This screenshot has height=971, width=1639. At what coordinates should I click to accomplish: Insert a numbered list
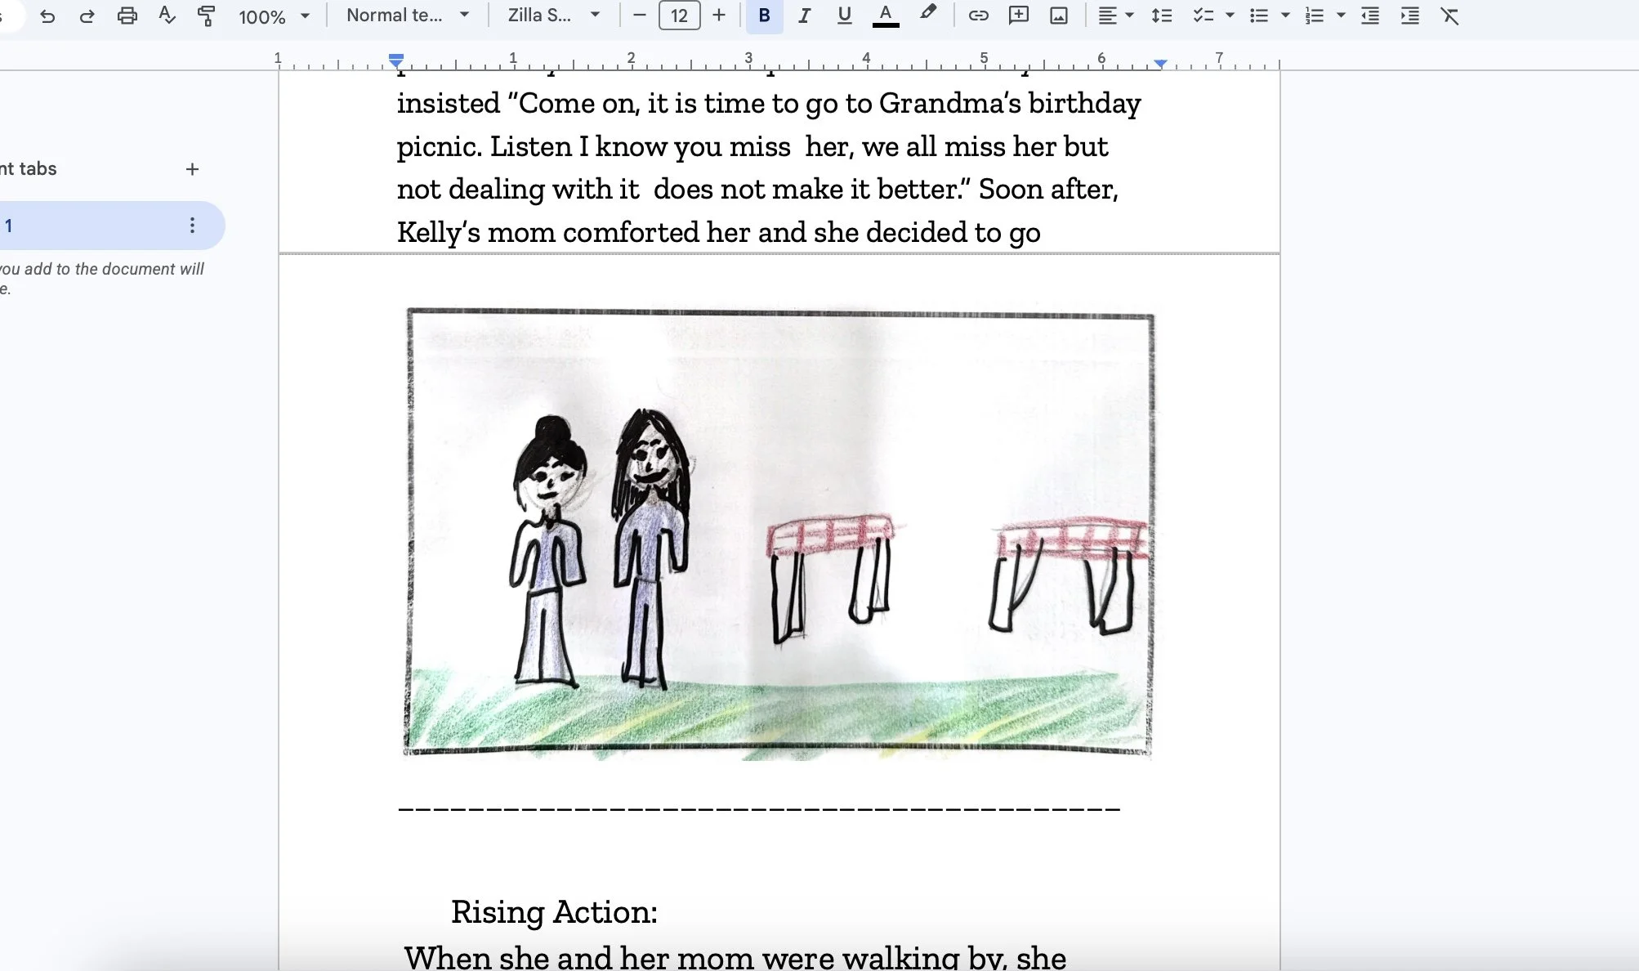click(x=1315, y=16)
